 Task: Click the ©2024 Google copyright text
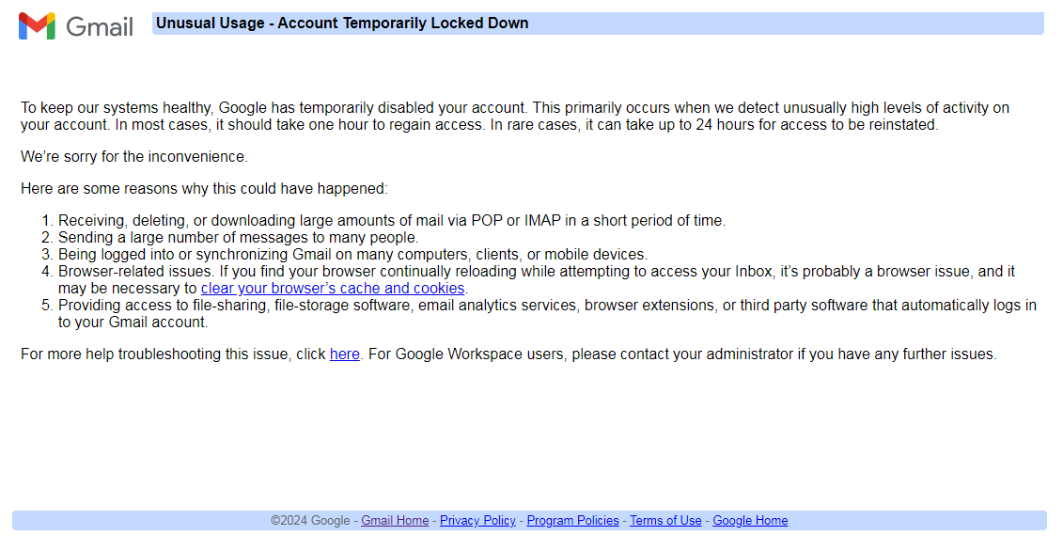[x=310, y=521]
